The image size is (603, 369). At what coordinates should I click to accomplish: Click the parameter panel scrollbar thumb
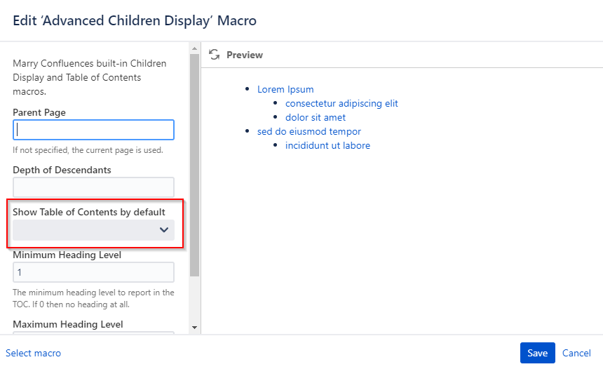coord(195,165)
